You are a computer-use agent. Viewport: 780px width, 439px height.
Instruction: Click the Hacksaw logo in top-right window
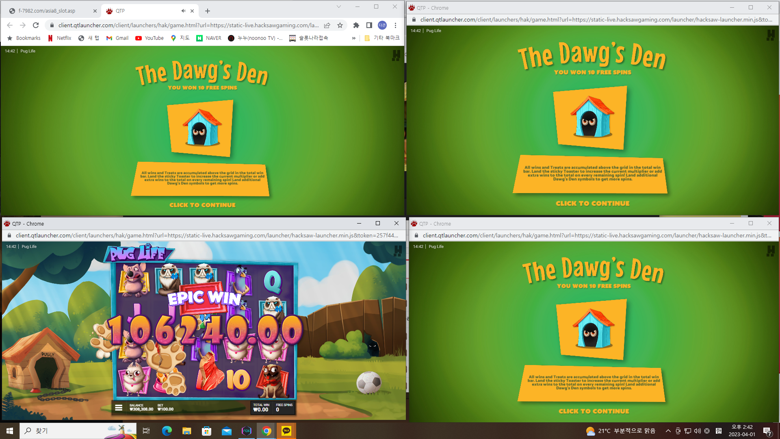pyautogui.click(x=771, y=35)
